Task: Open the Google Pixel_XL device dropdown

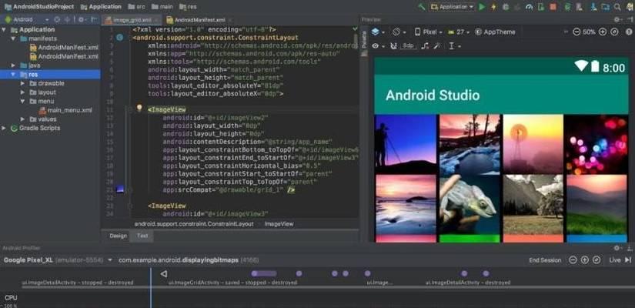Action: pos(58,259)
